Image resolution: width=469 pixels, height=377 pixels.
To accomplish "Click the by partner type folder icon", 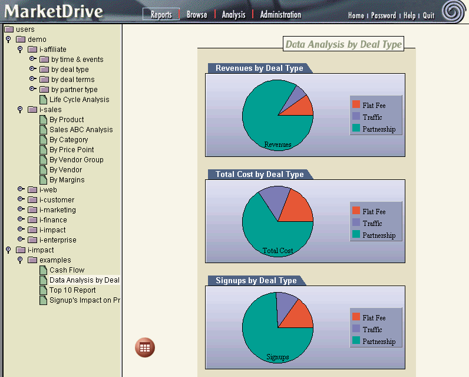I will tap(44, 90).
